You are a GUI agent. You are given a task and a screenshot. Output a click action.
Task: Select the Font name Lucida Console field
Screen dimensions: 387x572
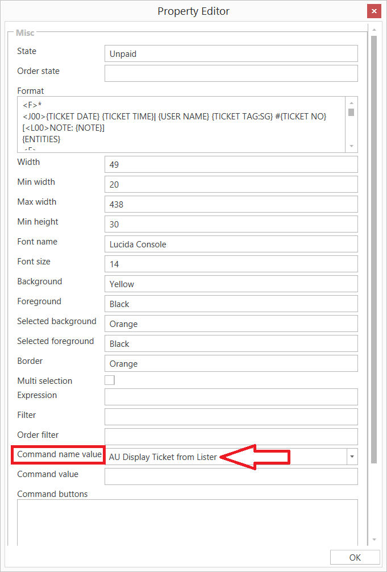(x=231, y=244)
